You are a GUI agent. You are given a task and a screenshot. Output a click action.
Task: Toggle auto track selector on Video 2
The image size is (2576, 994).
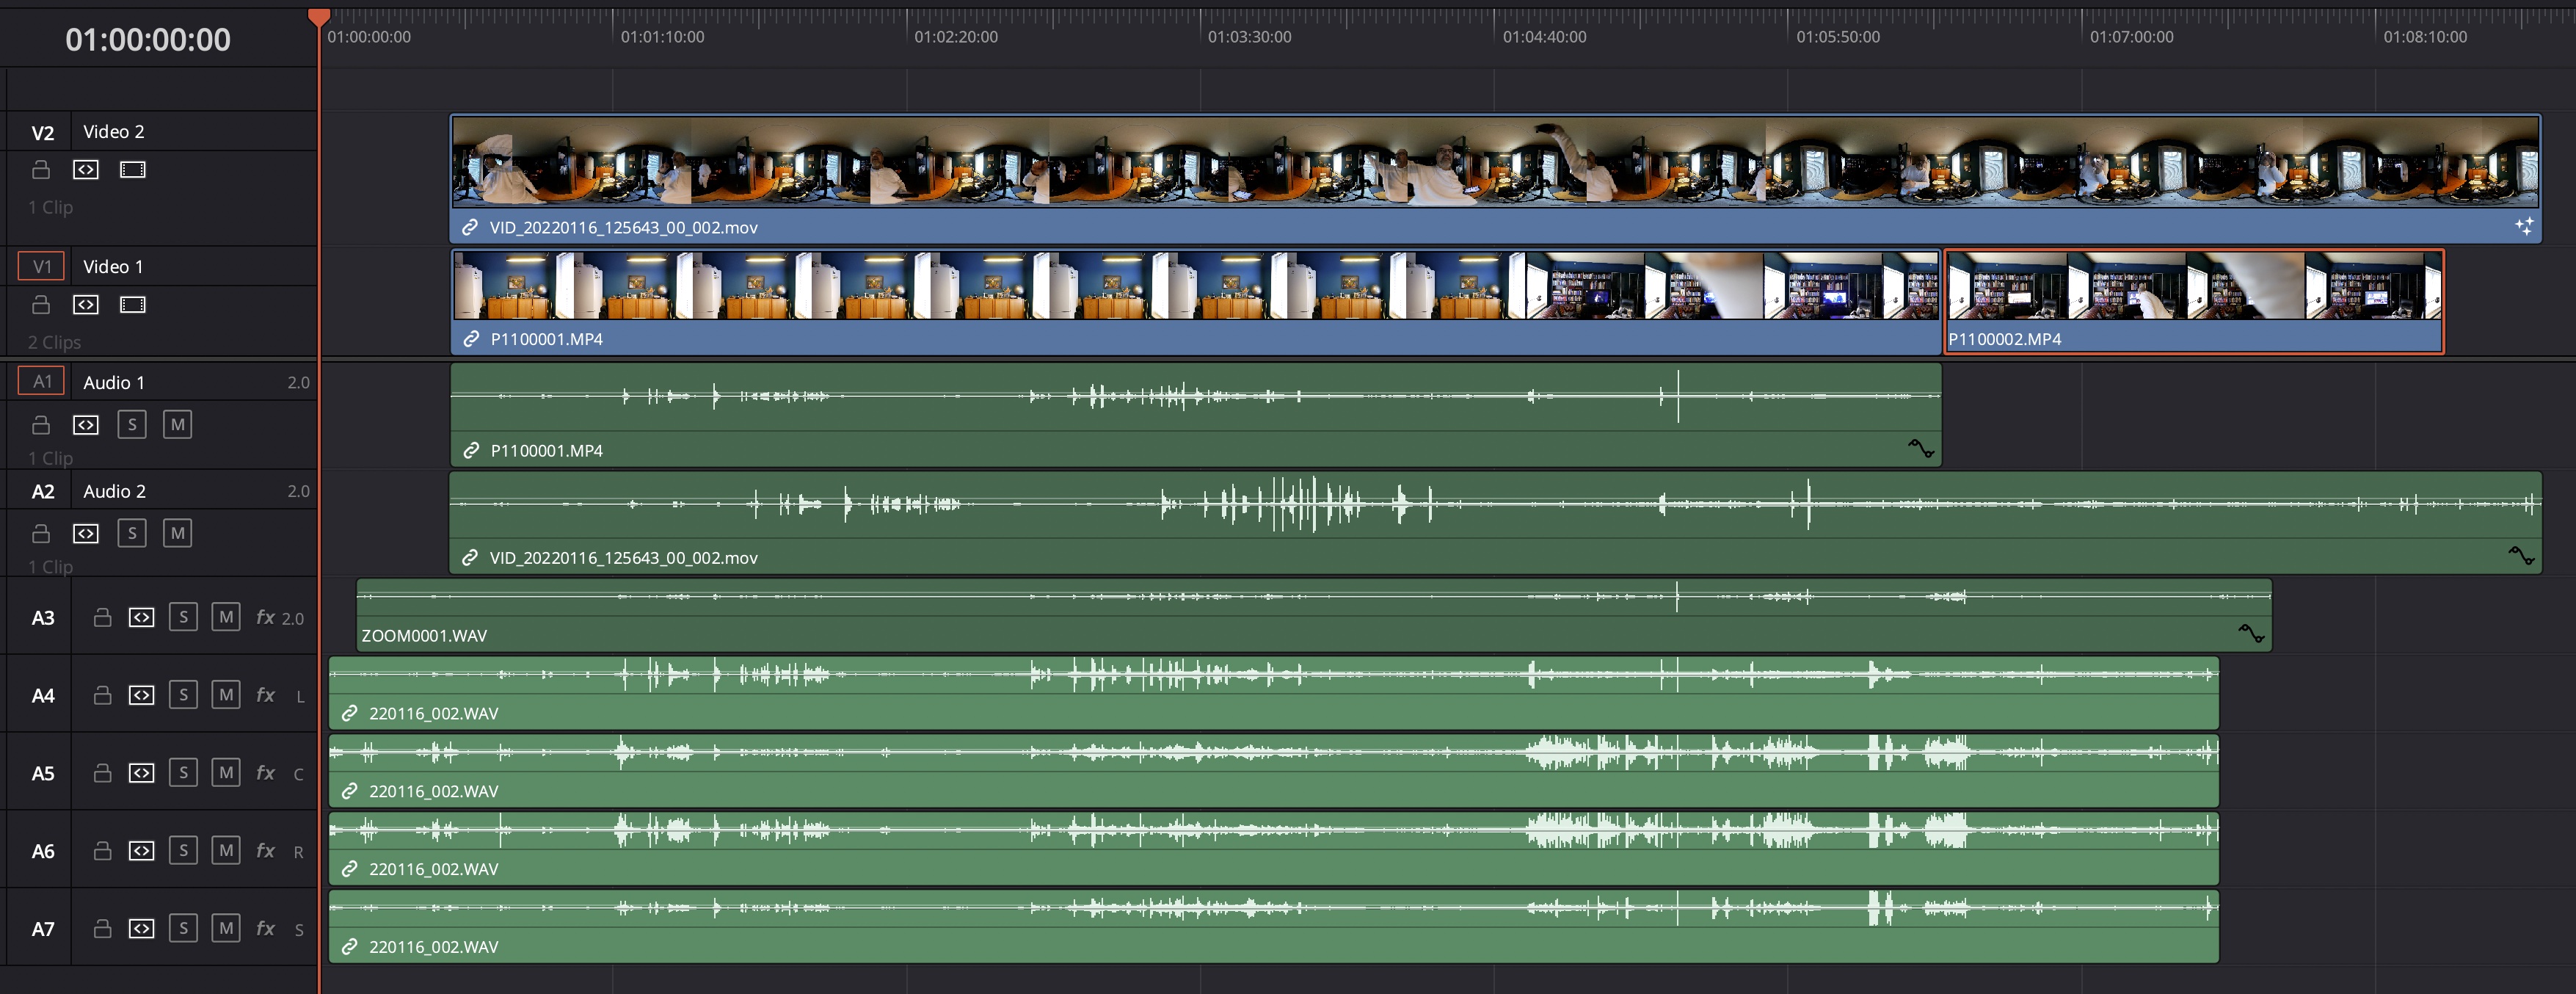pyautogui.click(x=86, y=170)
